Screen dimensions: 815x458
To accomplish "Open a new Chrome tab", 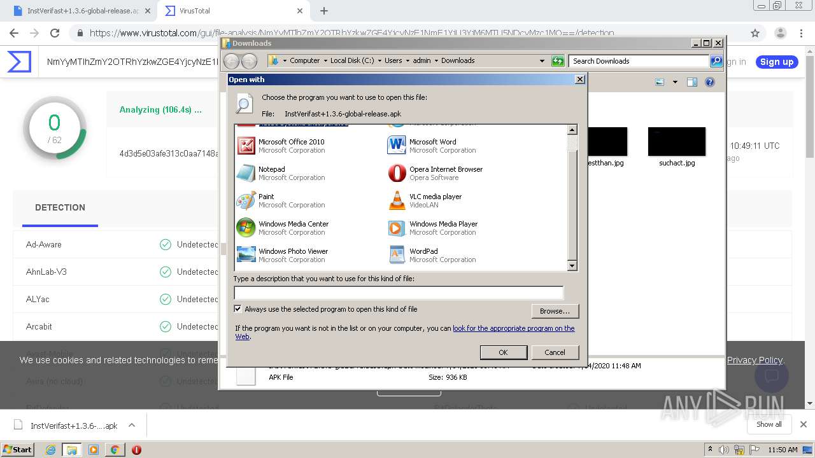I will click(x=324, y=11).
